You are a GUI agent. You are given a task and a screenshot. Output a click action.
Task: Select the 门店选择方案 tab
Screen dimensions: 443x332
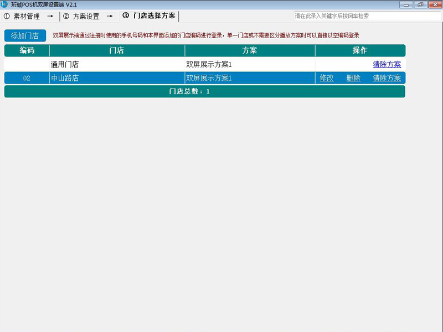pos(149,16)
